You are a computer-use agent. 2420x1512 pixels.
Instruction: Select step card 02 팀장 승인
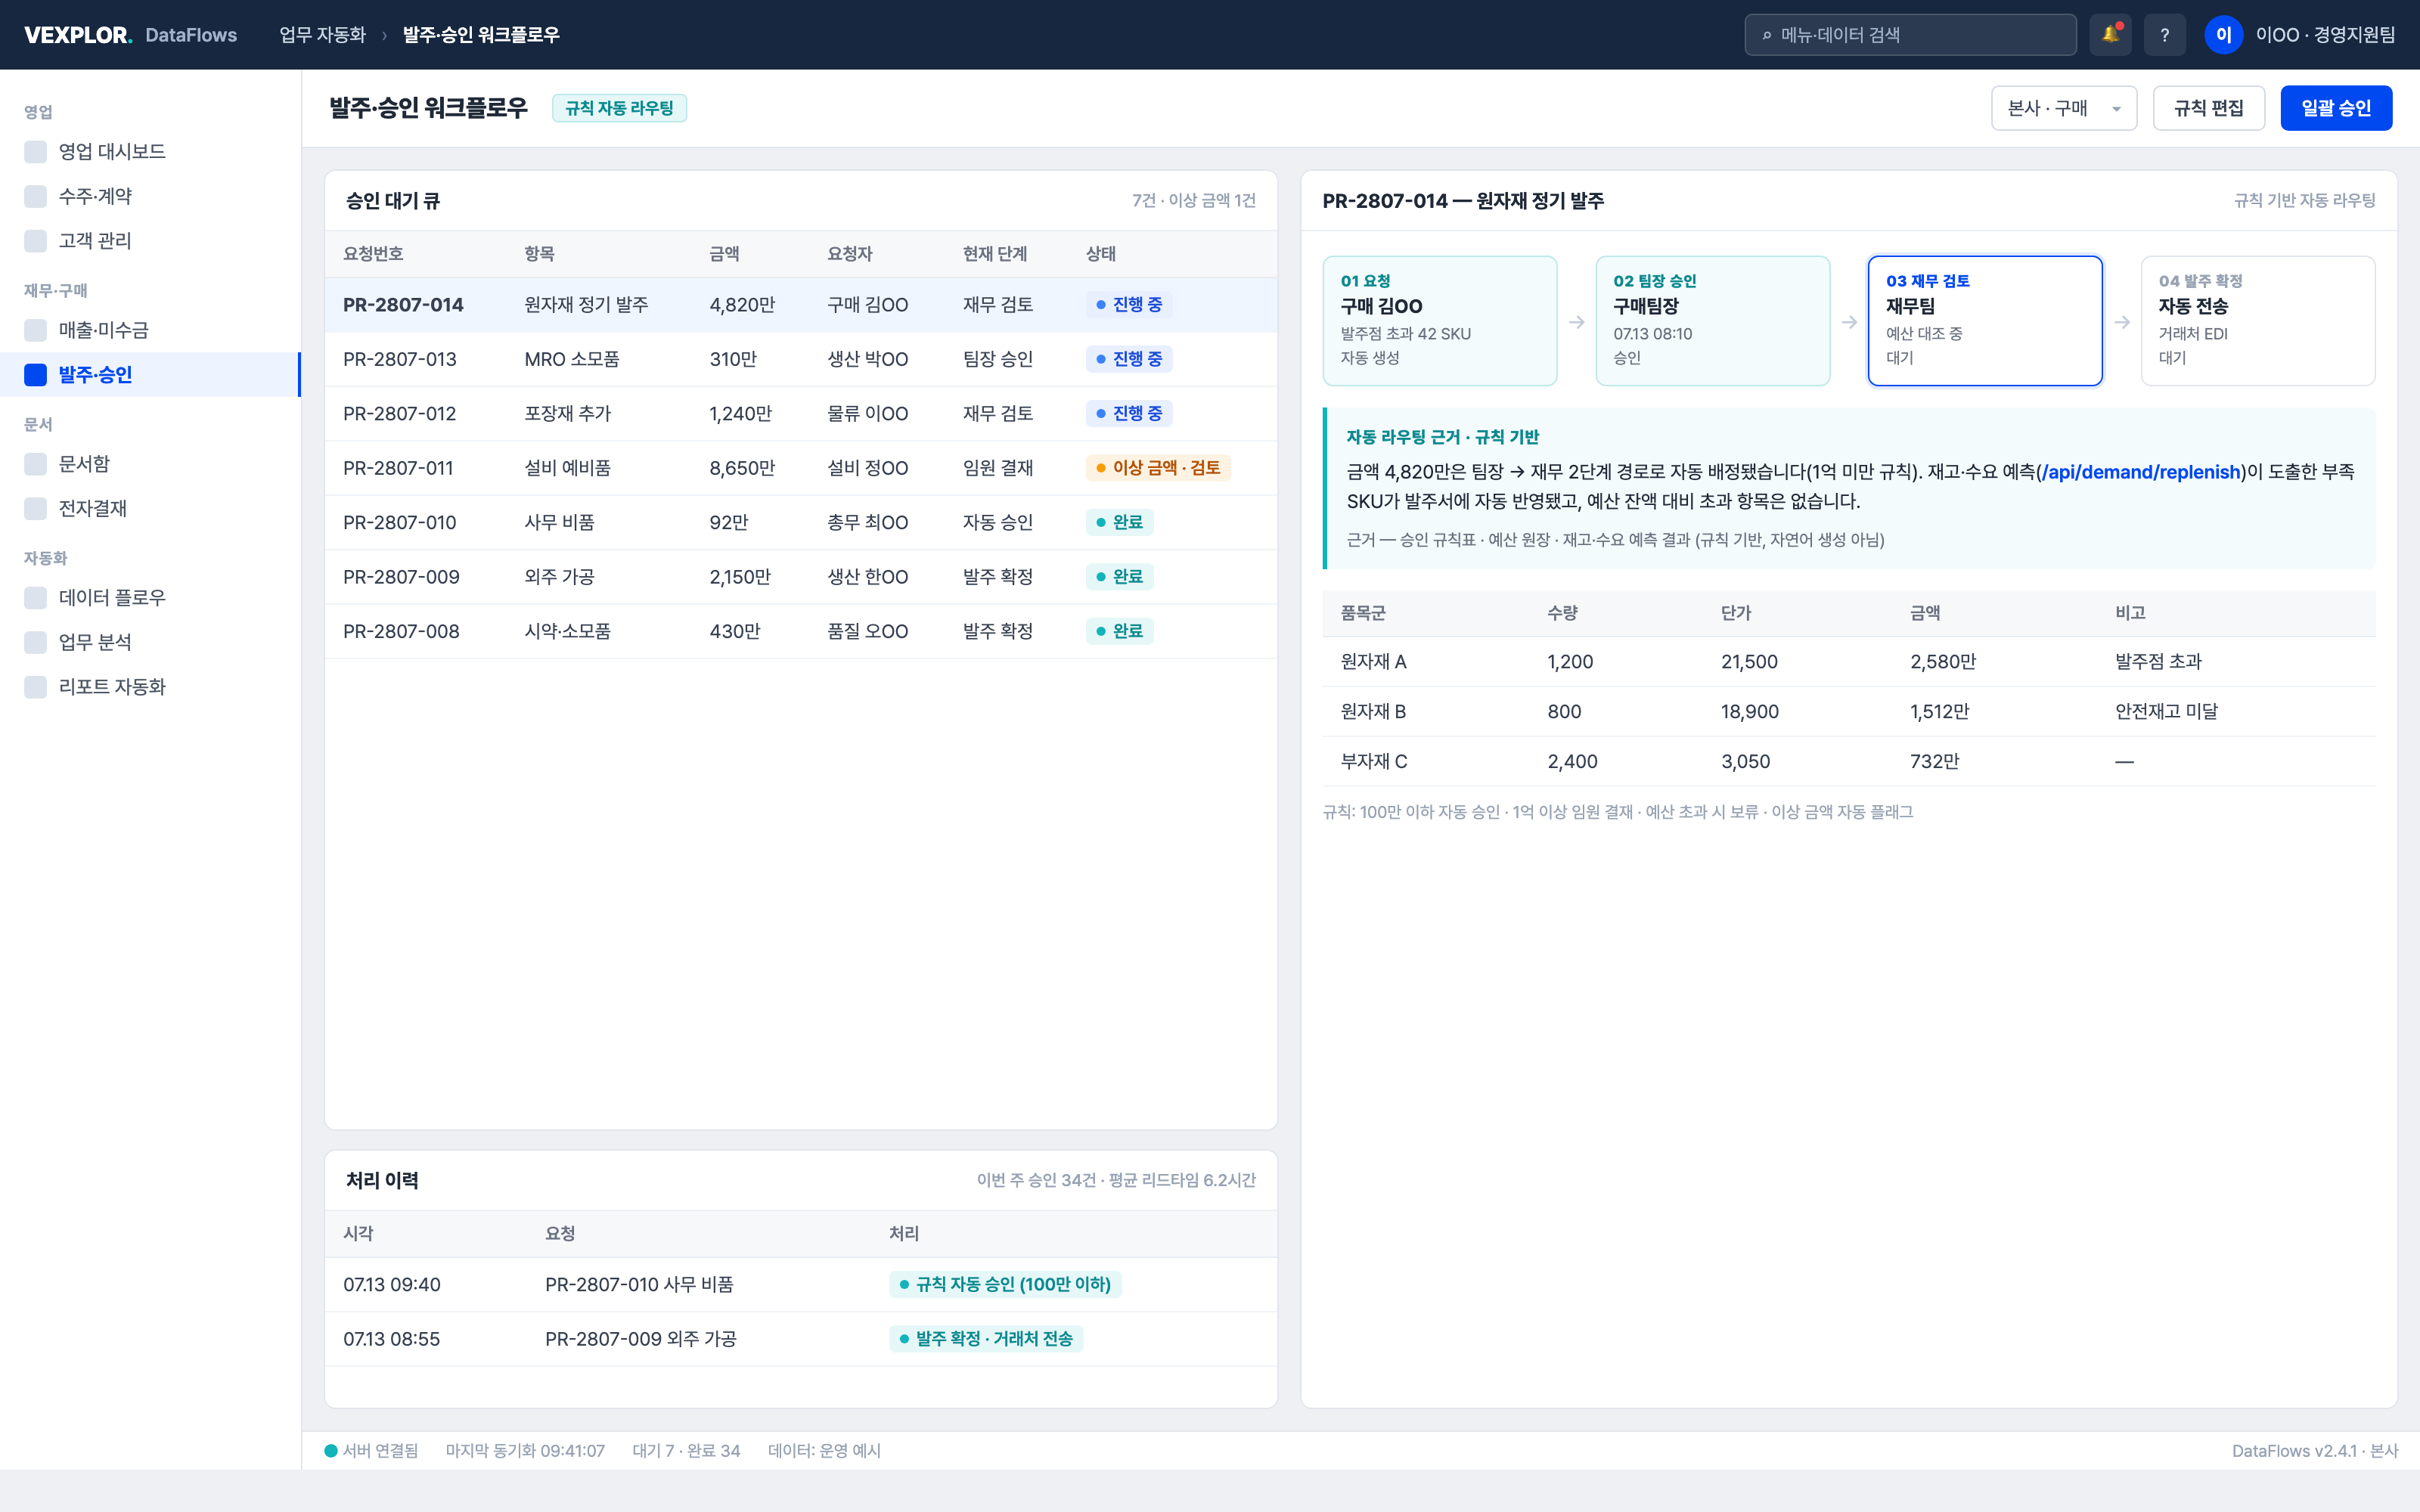tap(1712, 321)
